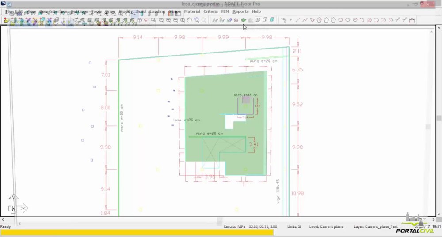Click the '2.11' dimension text
442x237 pixels.
click(297, 51)
